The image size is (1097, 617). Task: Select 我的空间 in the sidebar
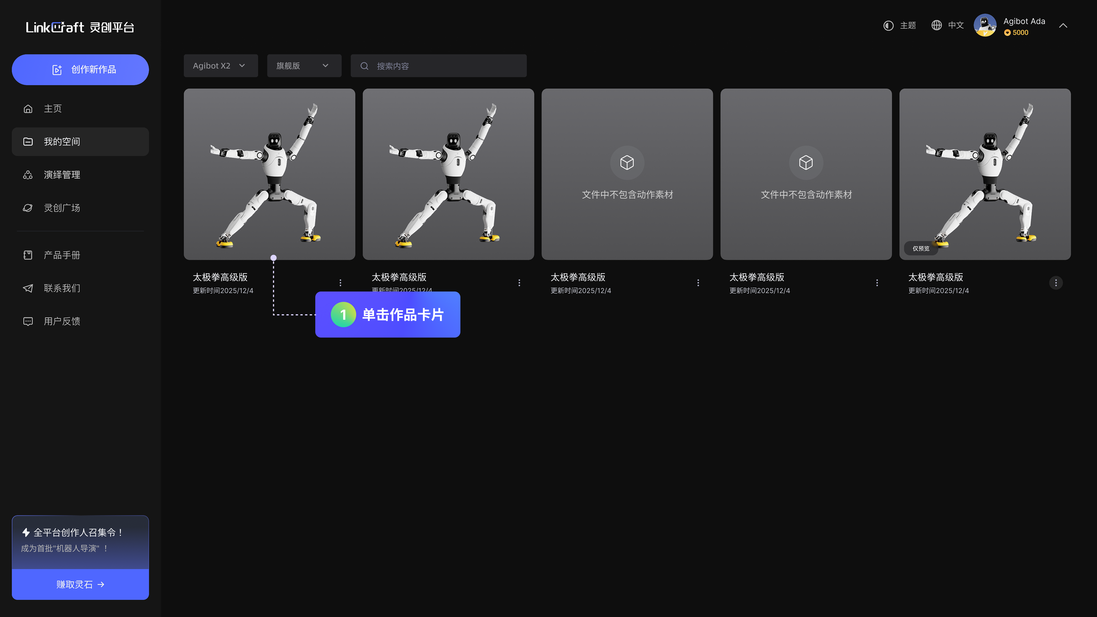[62, 142]
